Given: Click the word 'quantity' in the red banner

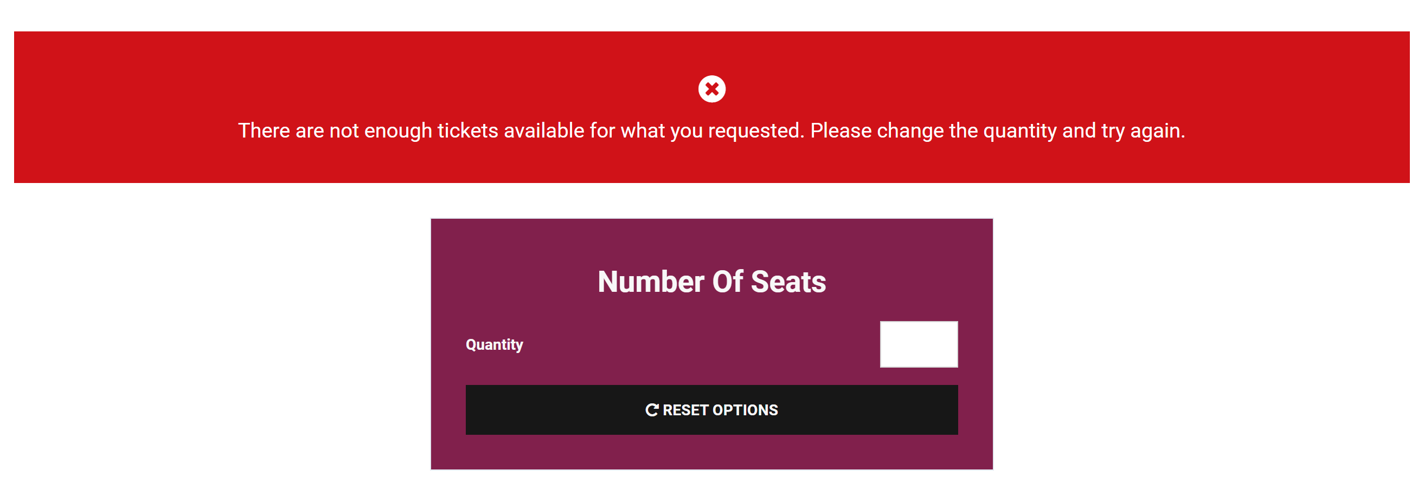Looking at the screenshot, I should 1019,131.
